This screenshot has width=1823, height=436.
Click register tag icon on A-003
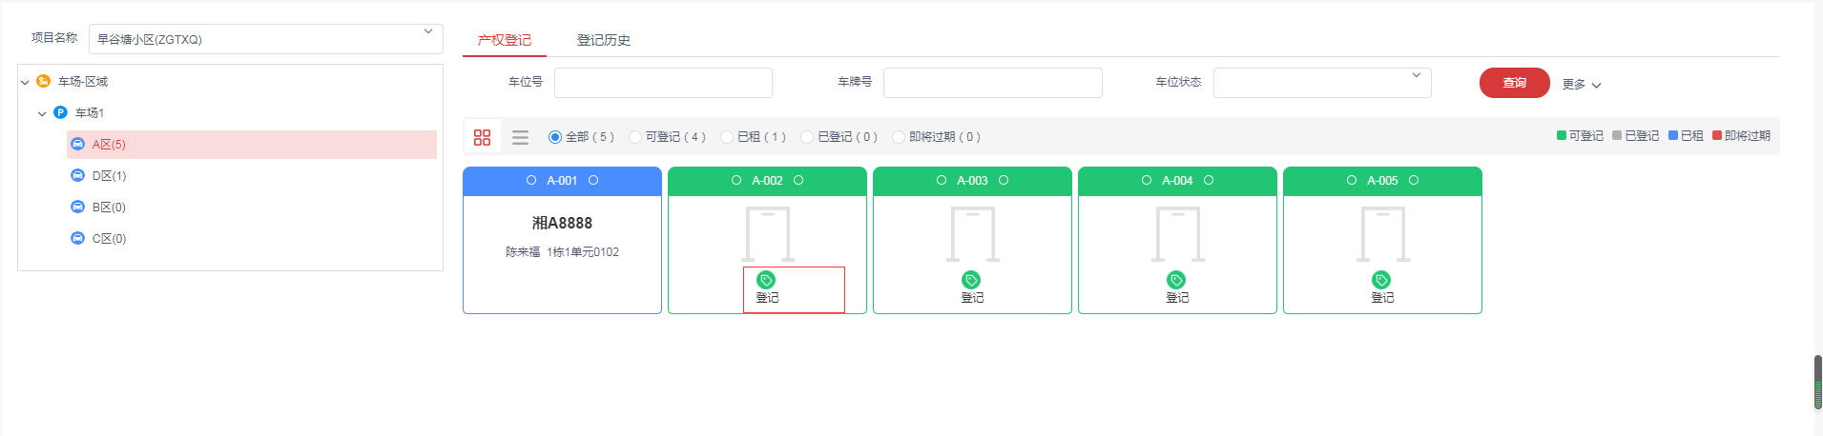click(x=971, y=280)
